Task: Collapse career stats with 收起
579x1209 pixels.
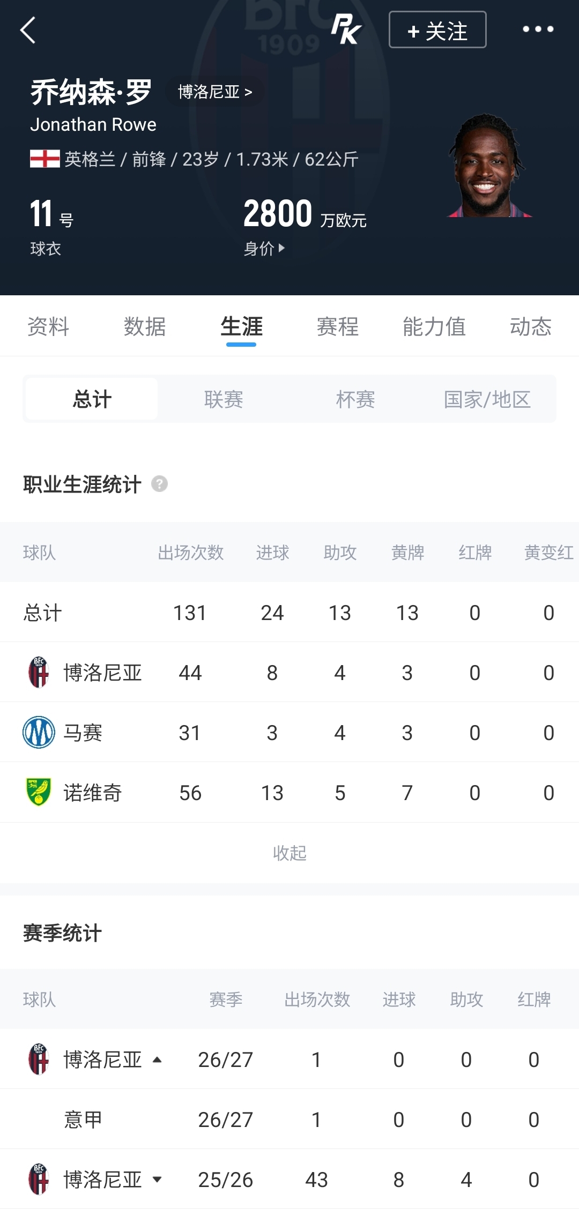Action: pyautogui.click(x=289, y=853)
